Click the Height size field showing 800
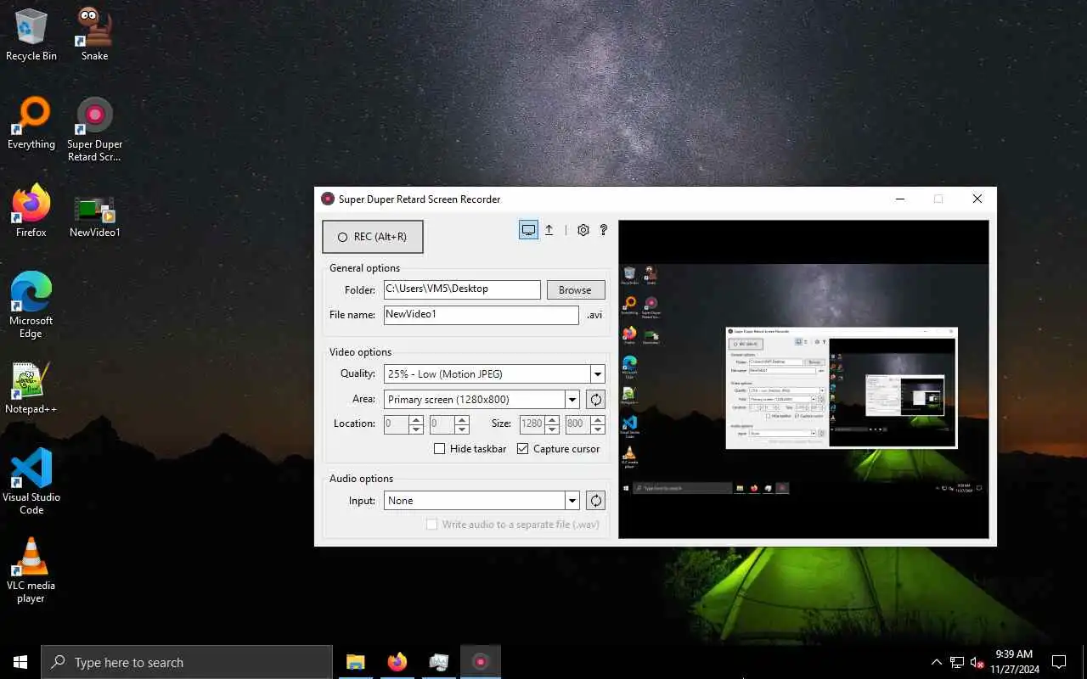Viewport: 1087px width, 679px height. click(x=577, y=424)
